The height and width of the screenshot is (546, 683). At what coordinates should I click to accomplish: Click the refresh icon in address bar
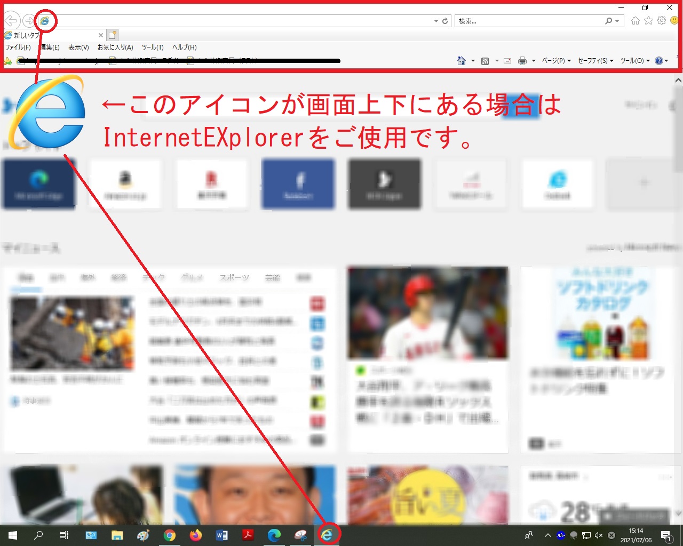click(445, 21)
